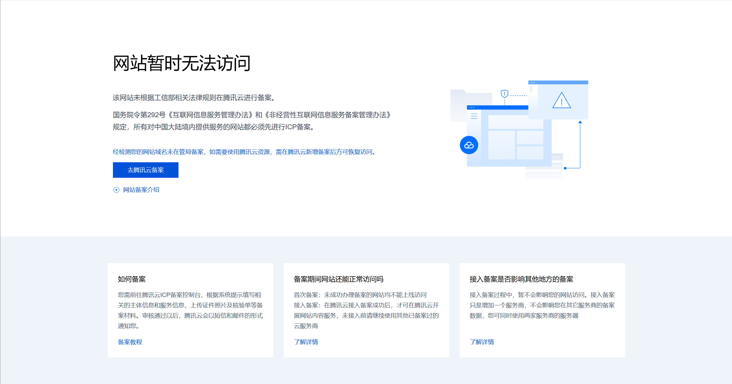This screenshot has width=732, height=384.
Task: Click the upward arrow tip in illustration
Action: point(580,122)
